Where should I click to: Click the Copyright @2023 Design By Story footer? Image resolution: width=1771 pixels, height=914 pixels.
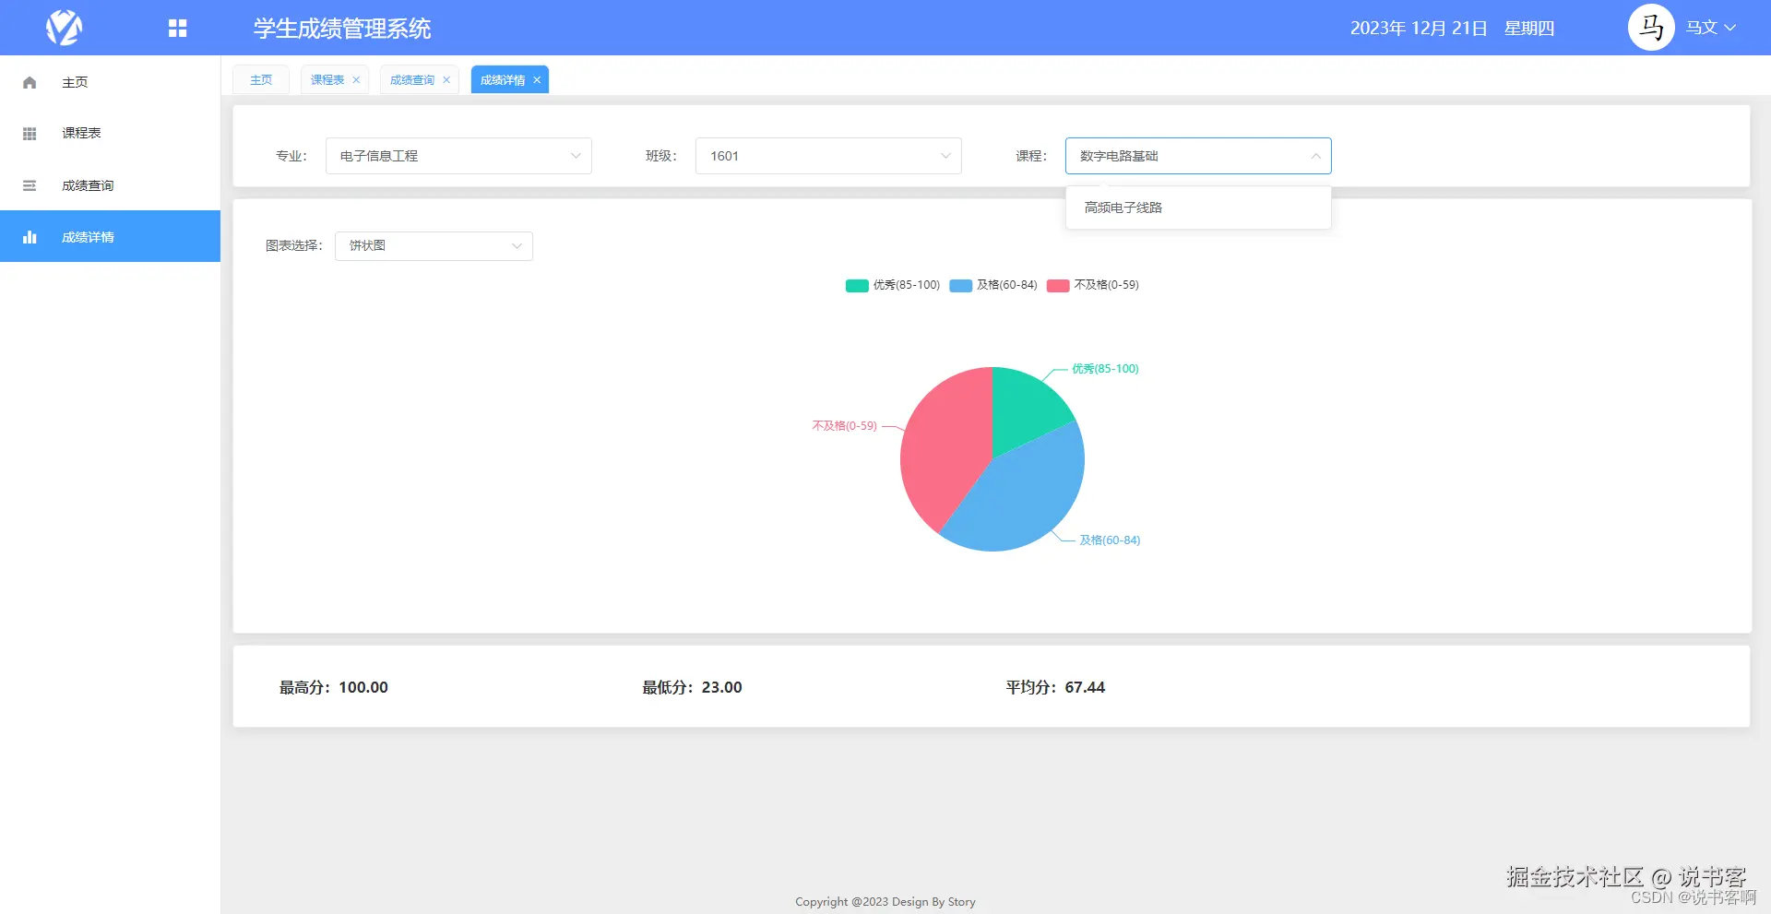point(885,902)
